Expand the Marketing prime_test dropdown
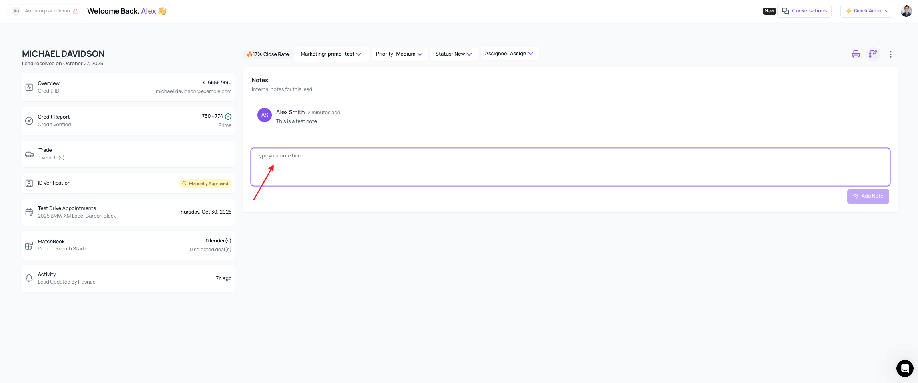 [x=331, y=54]
